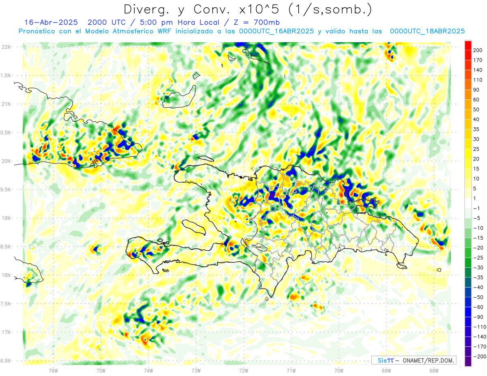
Task: Click the '140' colorbar label
Action: point(478,70)
